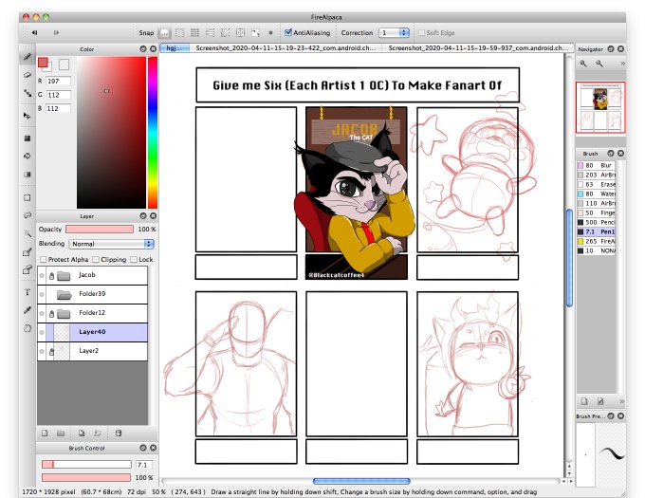Toggle visibility of Layer2

pyautogui.click(x=42, y=351)
